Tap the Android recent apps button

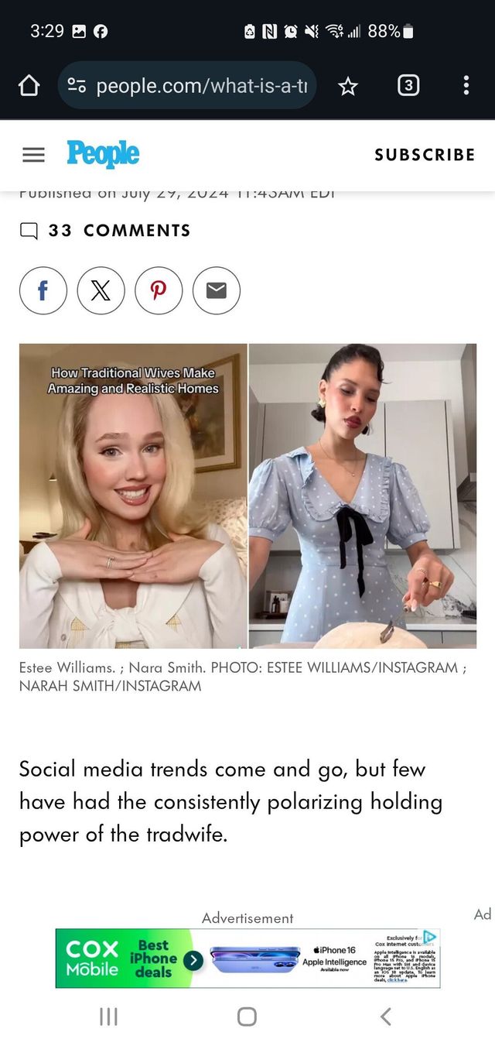coord(108,1017)
